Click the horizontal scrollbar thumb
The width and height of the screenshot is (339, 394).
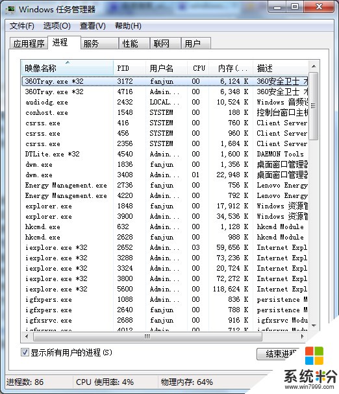147,336
